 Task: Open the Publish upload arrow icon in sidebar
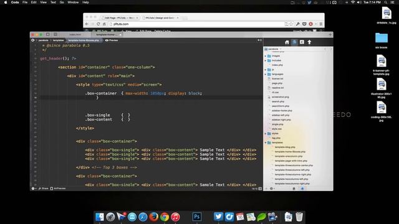(309, 42)
